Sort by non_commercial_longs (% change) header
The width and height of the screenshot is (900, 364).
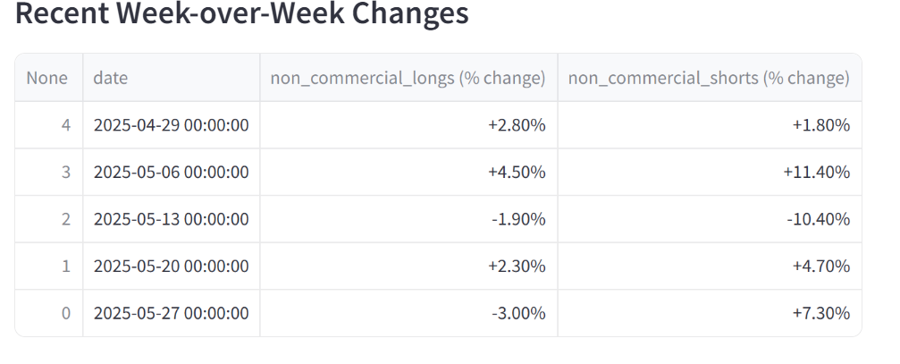tap(408, 78)
